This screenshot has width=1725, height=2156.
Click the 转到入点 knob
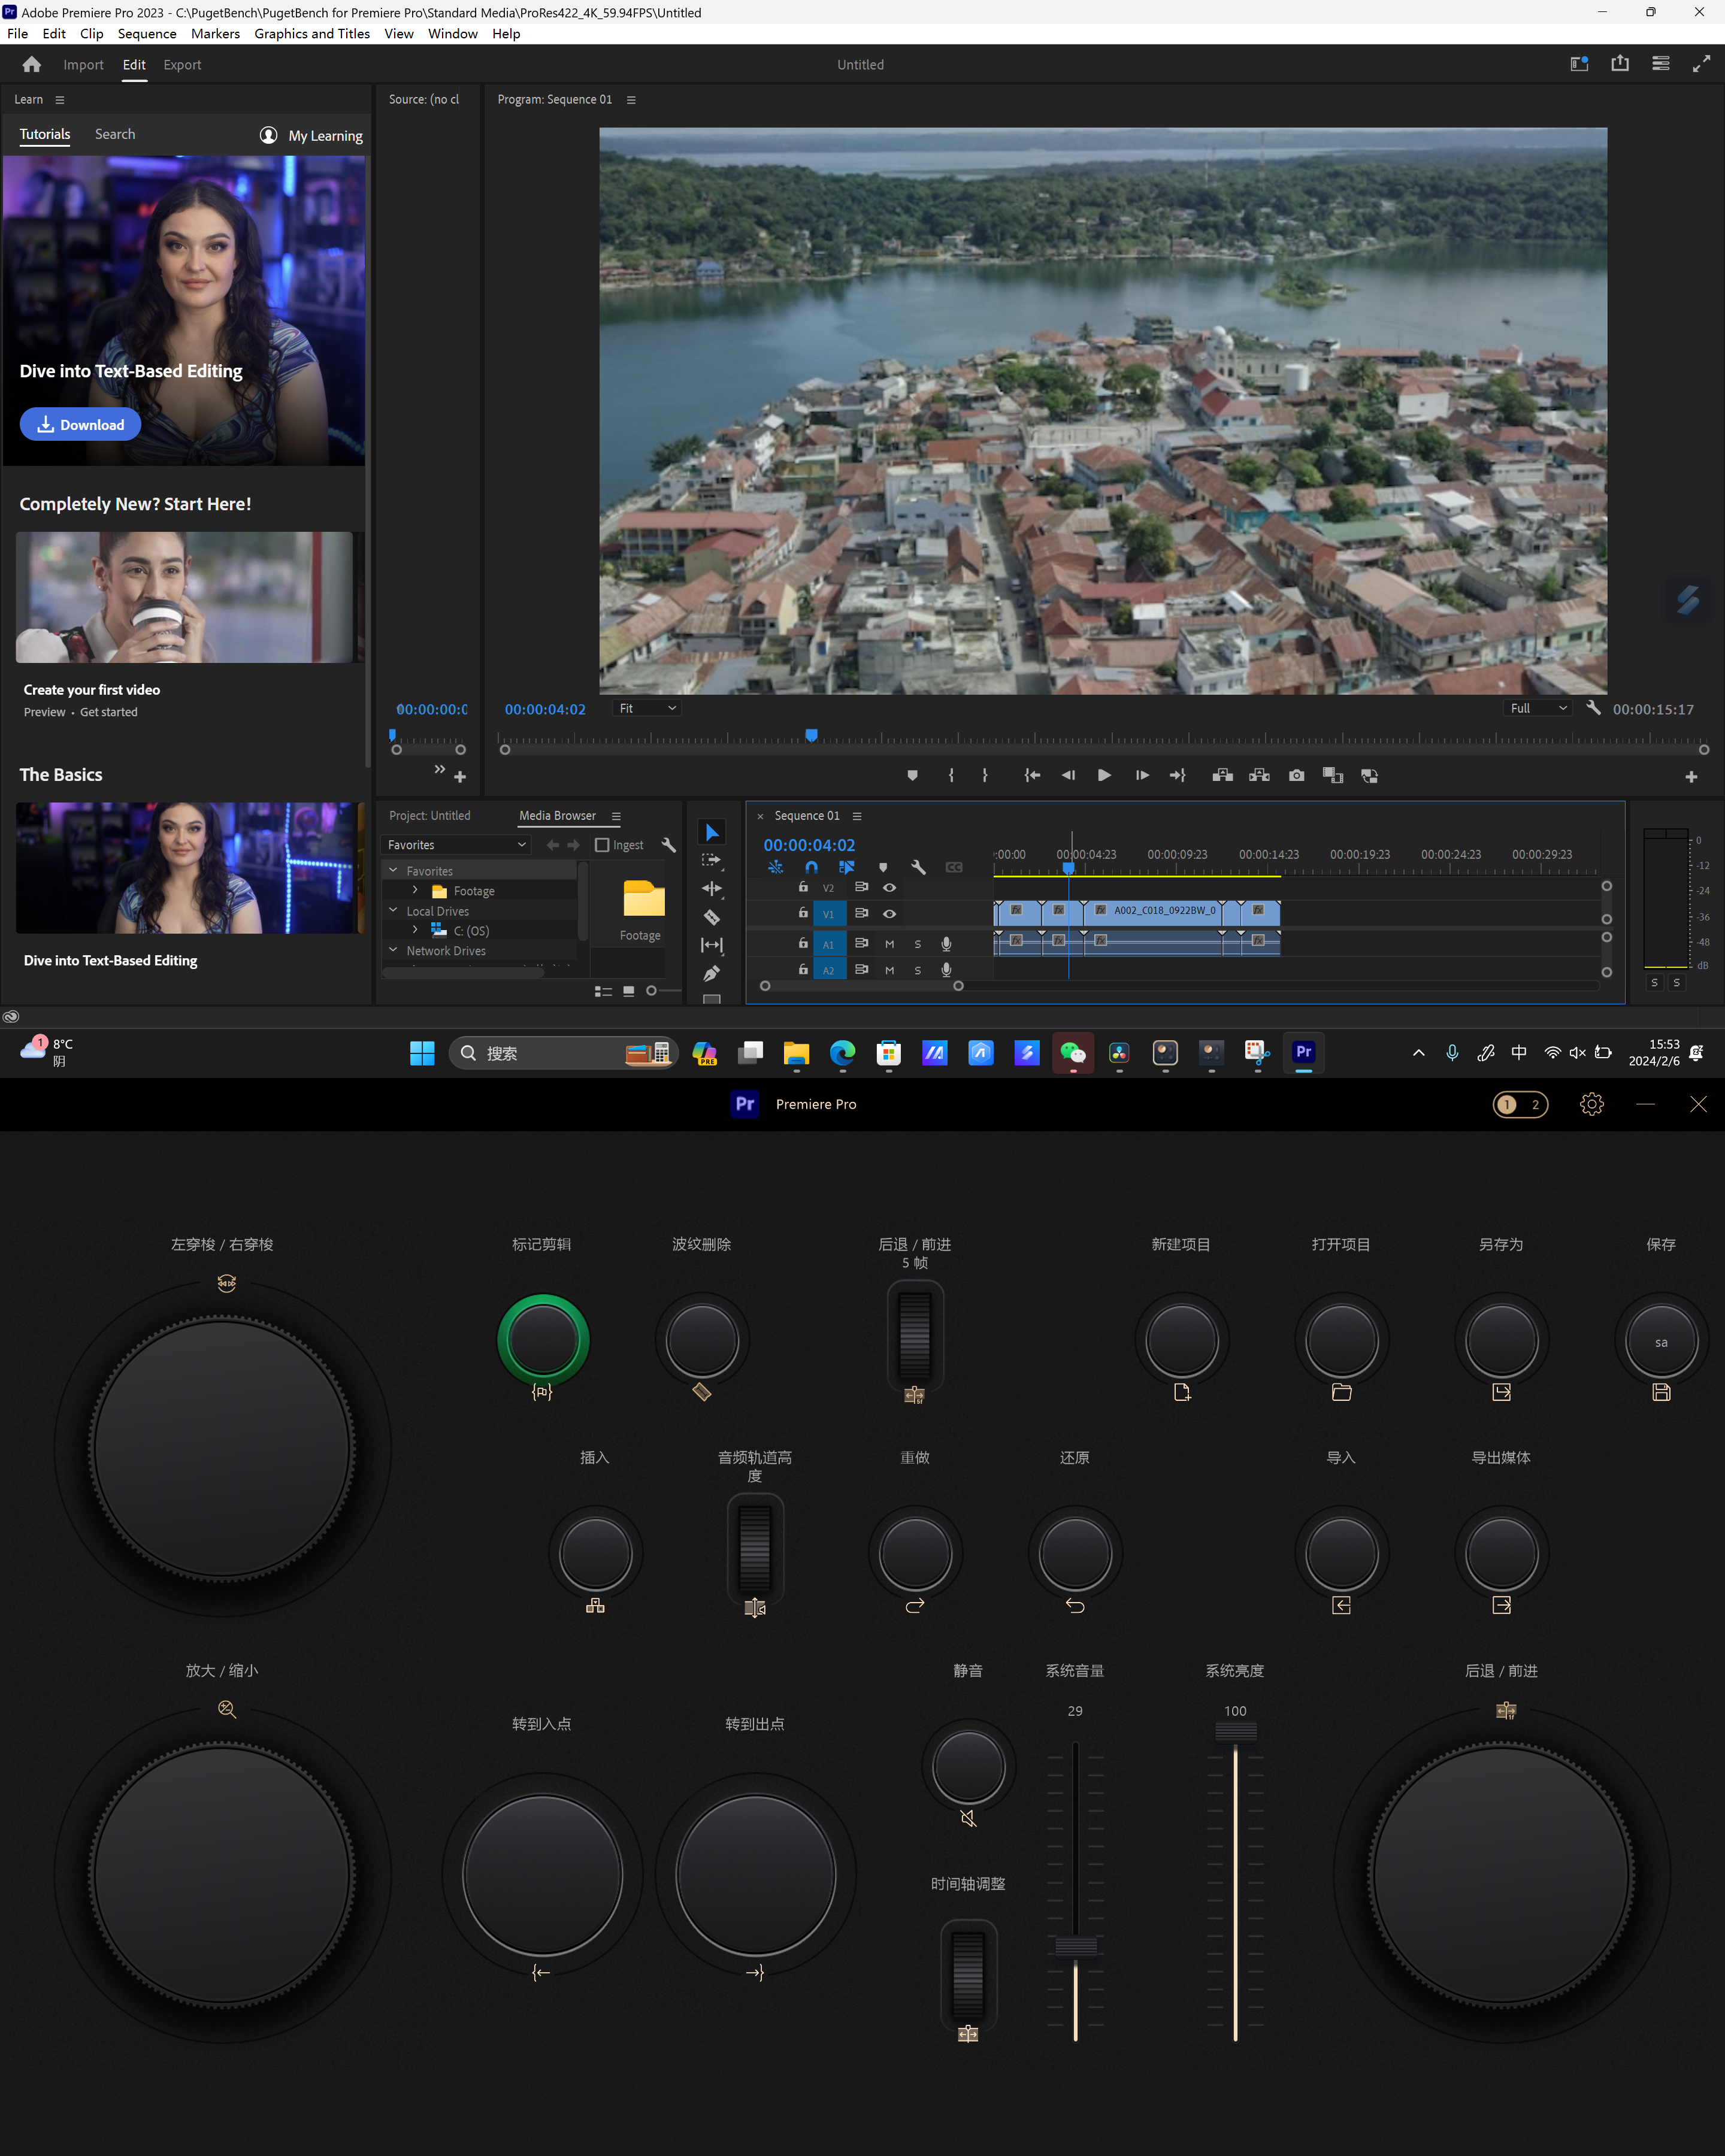coord(542,1875)
